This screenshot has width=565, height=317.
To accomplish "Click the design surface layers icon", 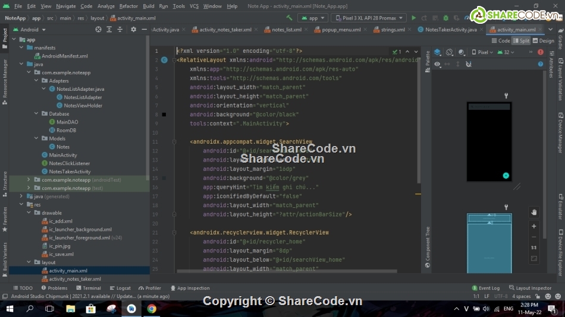I will coord(438,52).
